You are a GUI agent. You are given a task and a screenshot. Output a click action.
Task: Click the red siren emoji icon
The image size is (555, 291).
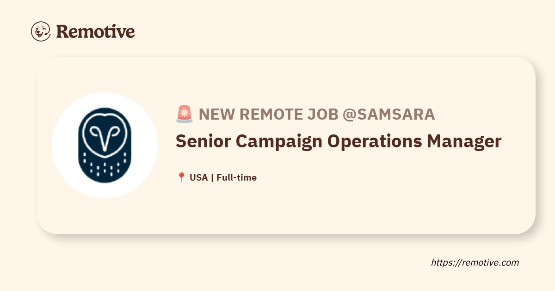[x=184, y=114]
